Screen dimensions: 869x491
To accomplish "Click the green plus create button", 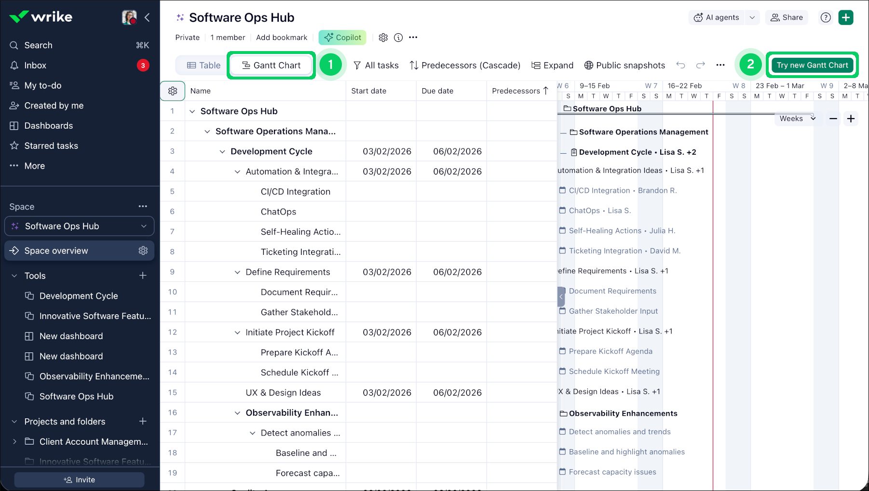I will (846, 18).
